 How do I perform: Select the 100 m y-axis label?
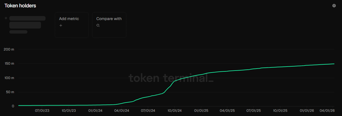[x=9, y=78]
